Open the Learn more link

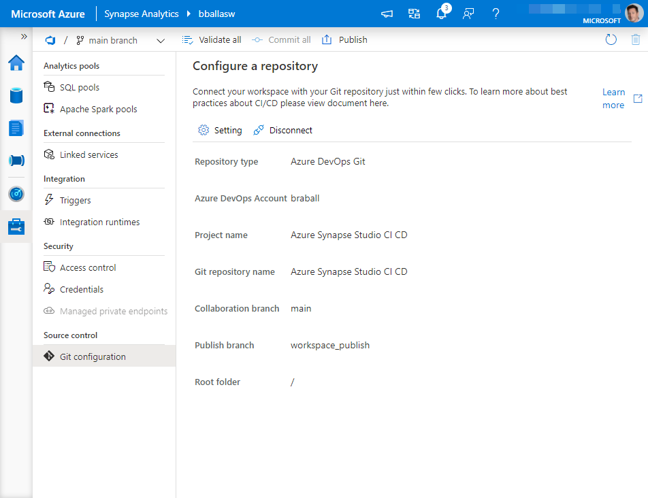click(613, 98)
